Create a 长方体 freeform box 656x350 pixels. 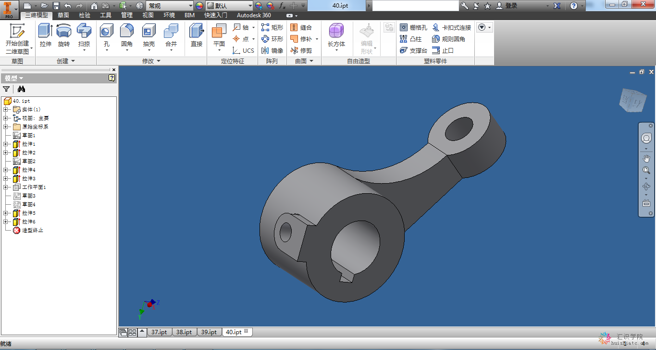(x=336, y=37)
